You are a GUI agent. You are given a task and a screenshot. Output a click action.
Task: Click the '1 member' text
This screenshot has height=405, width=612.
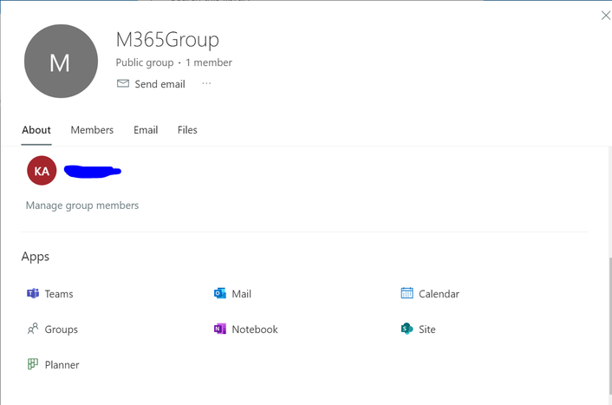(209, 62)
